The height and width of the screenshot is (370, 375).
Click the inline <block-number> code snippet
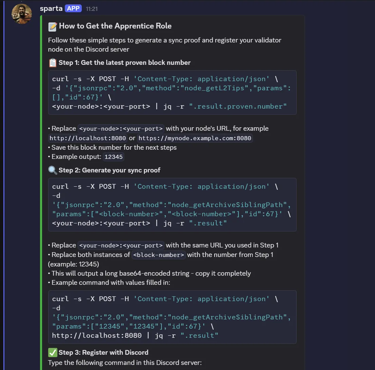coord(158,255)
